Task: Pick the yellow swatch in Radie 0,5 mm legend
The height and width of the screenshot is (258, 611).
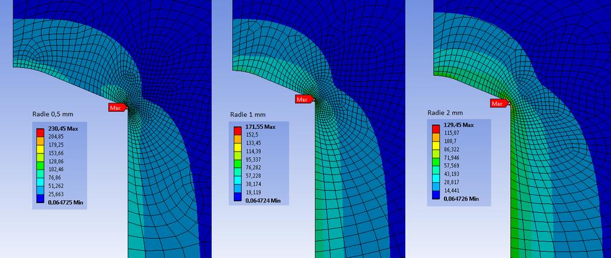Action: click(x=40, y=149)
